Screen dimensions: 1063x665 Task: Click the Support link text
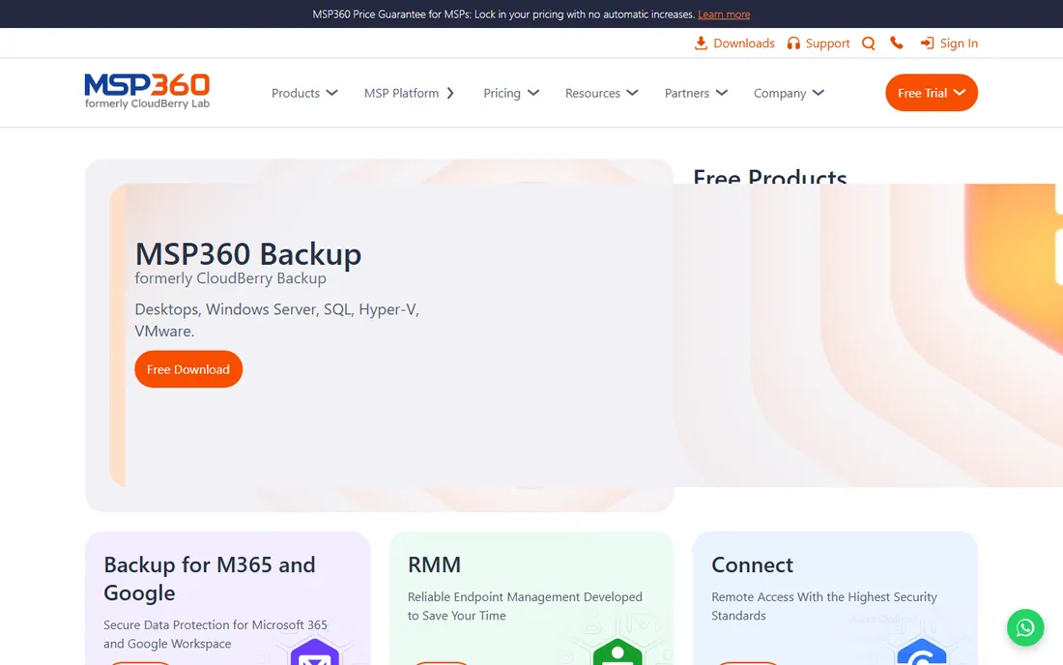(827, 43)
